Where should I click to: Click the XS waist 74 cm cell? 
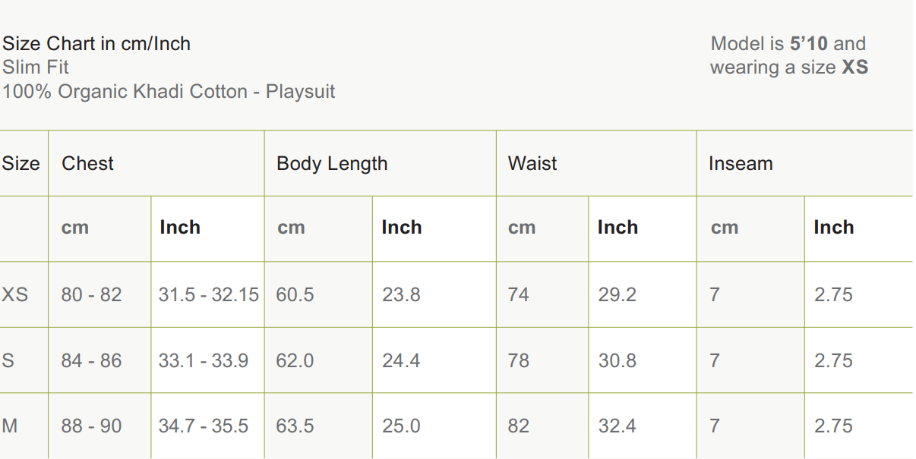click(x=519, y=294)
